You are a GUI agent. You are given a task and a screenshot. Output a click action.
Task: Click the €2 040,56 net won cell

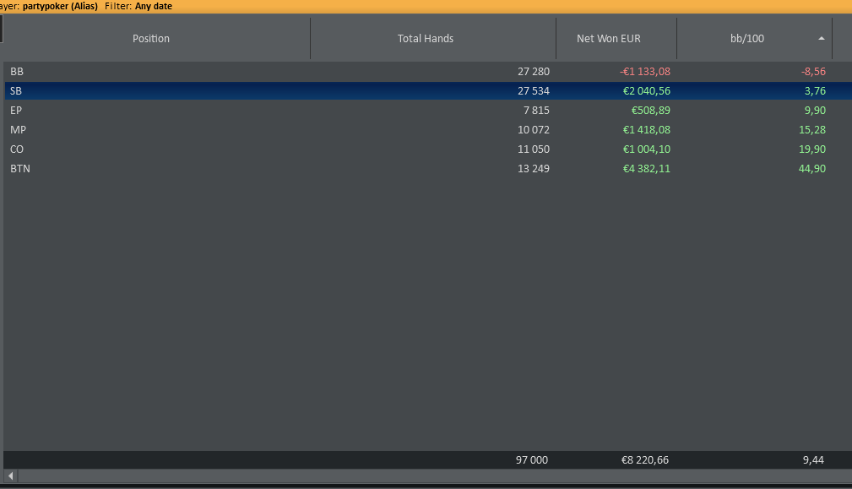click(x=647, y=90)
